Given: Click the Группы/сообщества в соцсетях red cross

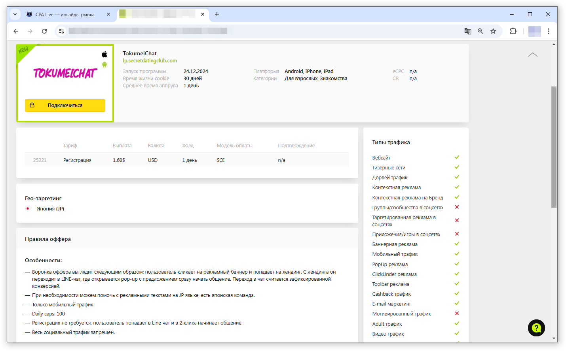Looking at the screenshot, I should point(457,207).
